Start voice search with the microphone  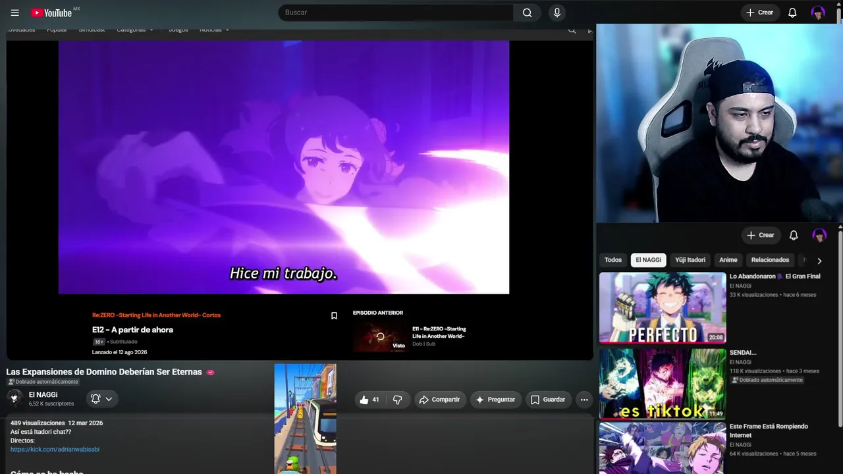557,13
